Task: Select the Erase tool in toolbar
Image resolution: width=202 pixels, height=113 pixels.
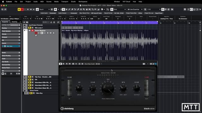Action: click(72, 9)
